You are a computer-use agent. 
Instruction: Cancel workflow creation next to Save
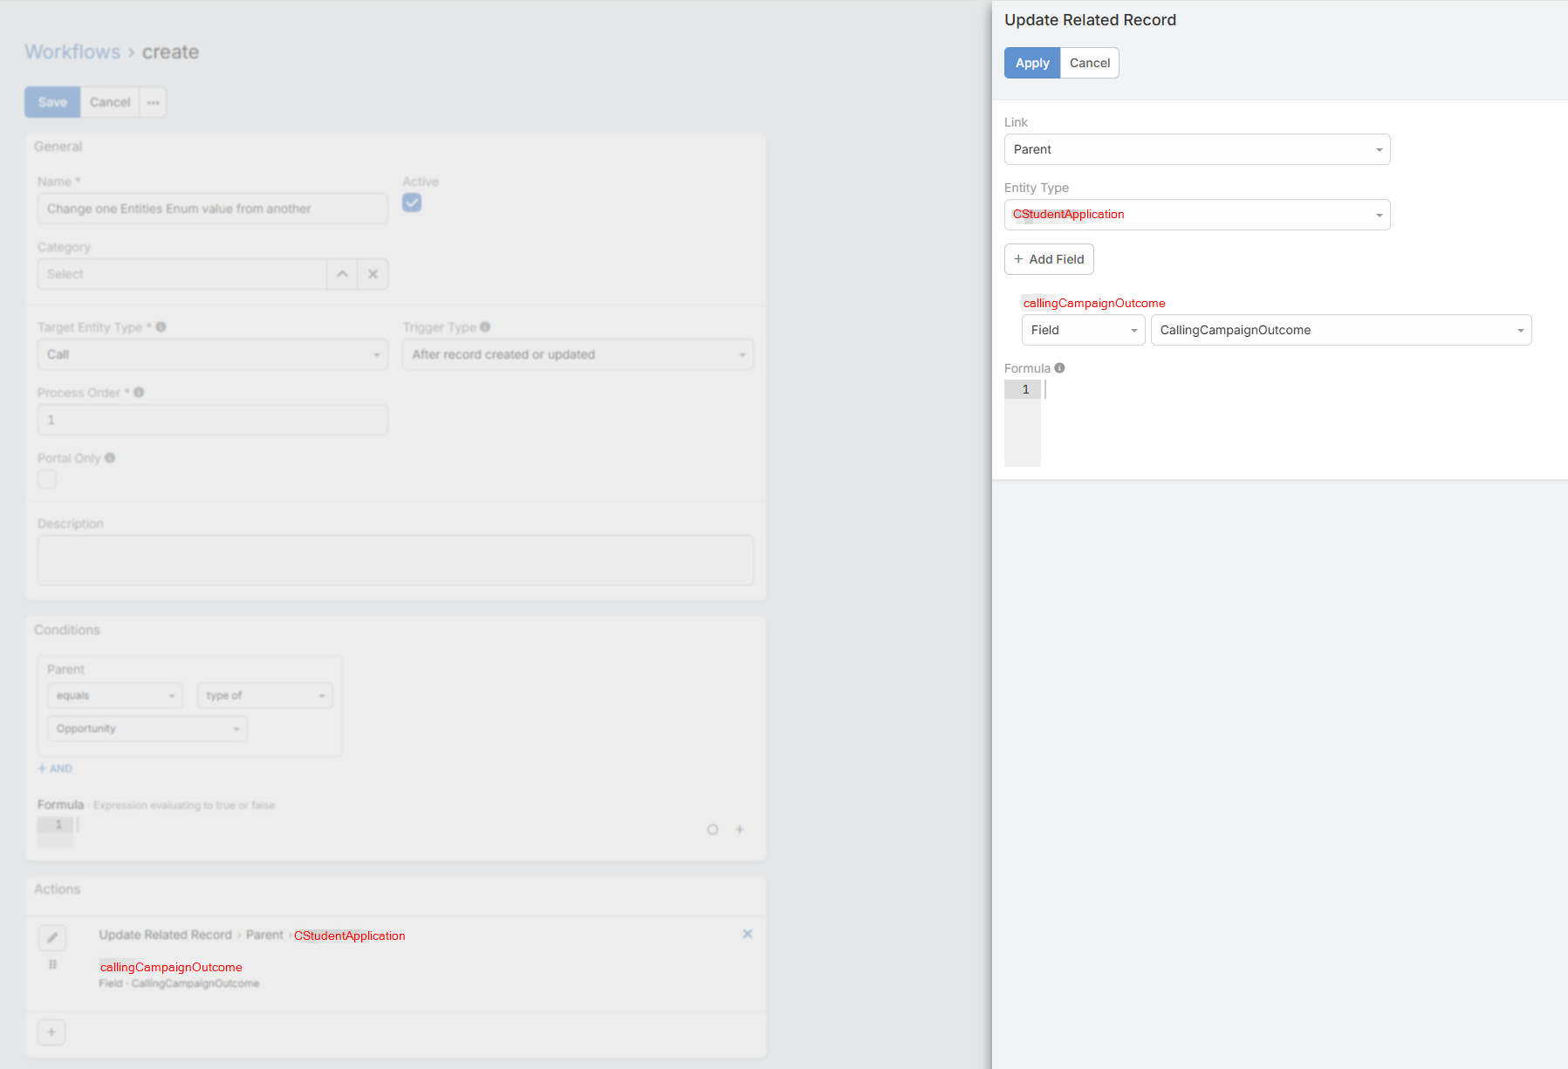(x=110, y=102)
